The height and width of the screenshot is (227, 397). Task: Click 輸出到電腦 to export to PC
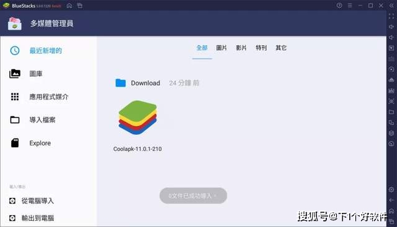32,218
